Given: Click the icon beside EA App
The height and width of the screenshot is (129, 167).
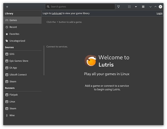Looking at the screenshot, I should tap(7, 68).
